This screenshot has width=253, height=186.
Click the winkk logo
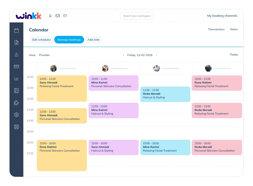coord(28,16)
